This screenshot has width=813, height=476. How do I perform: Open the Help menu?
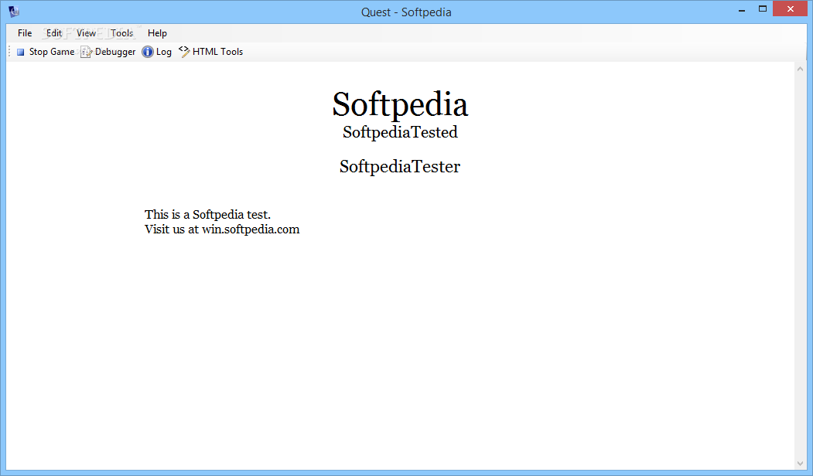(x=157, y=33)
